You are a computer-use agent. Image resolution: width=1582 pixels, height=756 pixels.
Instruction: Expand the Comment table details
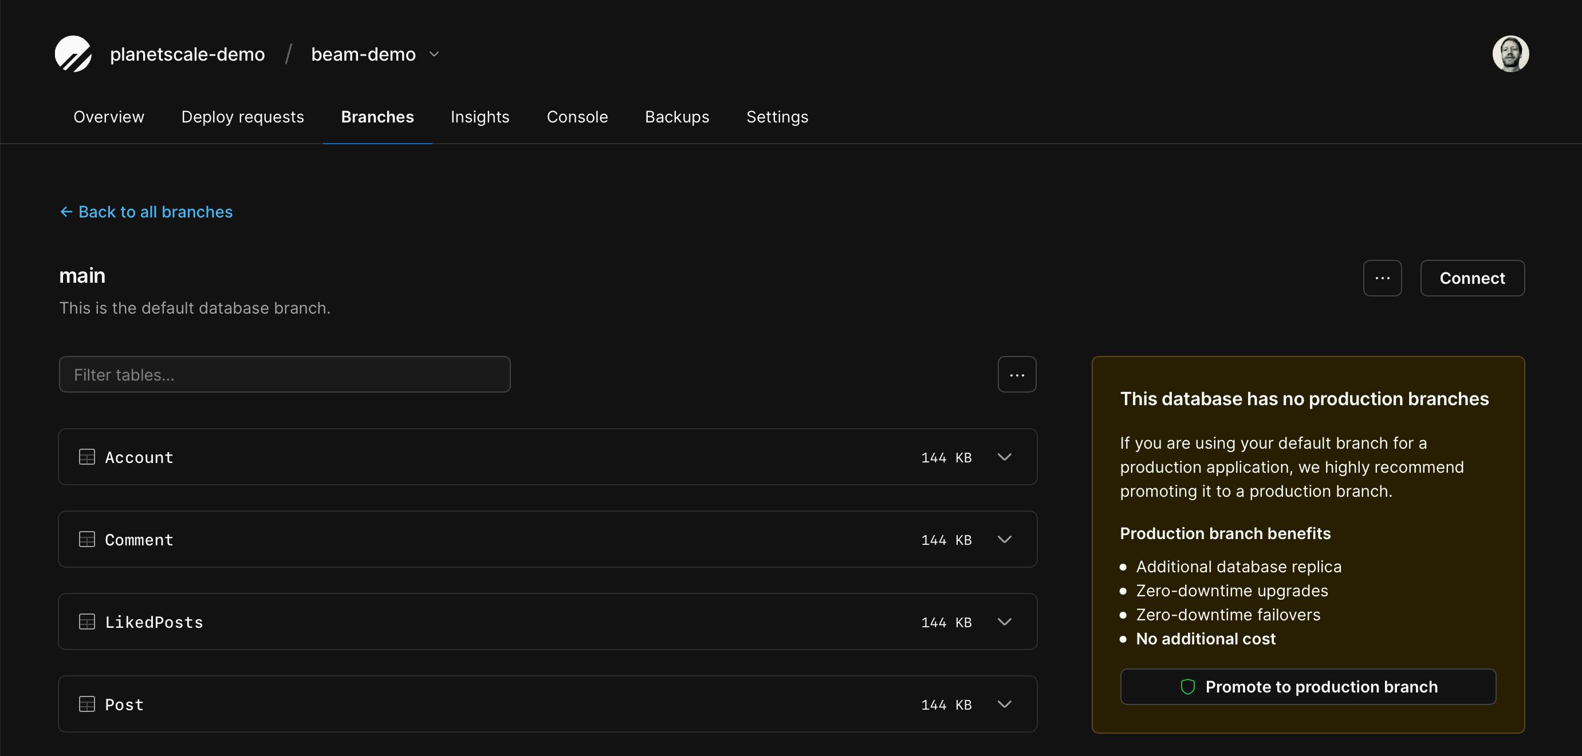point(1004,539)
